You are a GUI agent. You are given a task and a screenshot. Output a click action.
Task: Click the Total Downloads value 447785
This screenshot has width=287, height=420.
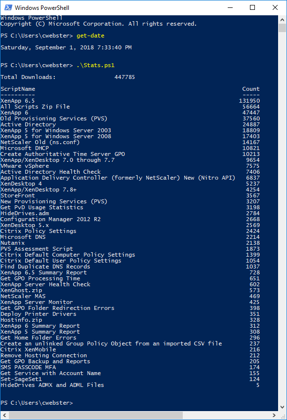124,77
